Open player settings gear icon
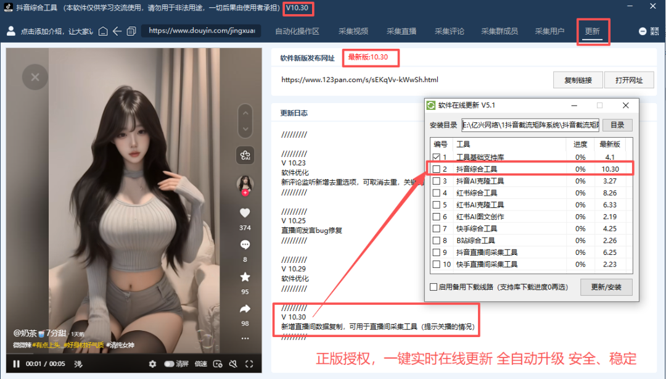666x379 pixels. point(152,364)
